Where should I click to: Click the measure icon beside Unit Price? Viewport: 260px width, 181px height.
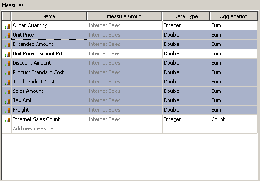(7, 36)
